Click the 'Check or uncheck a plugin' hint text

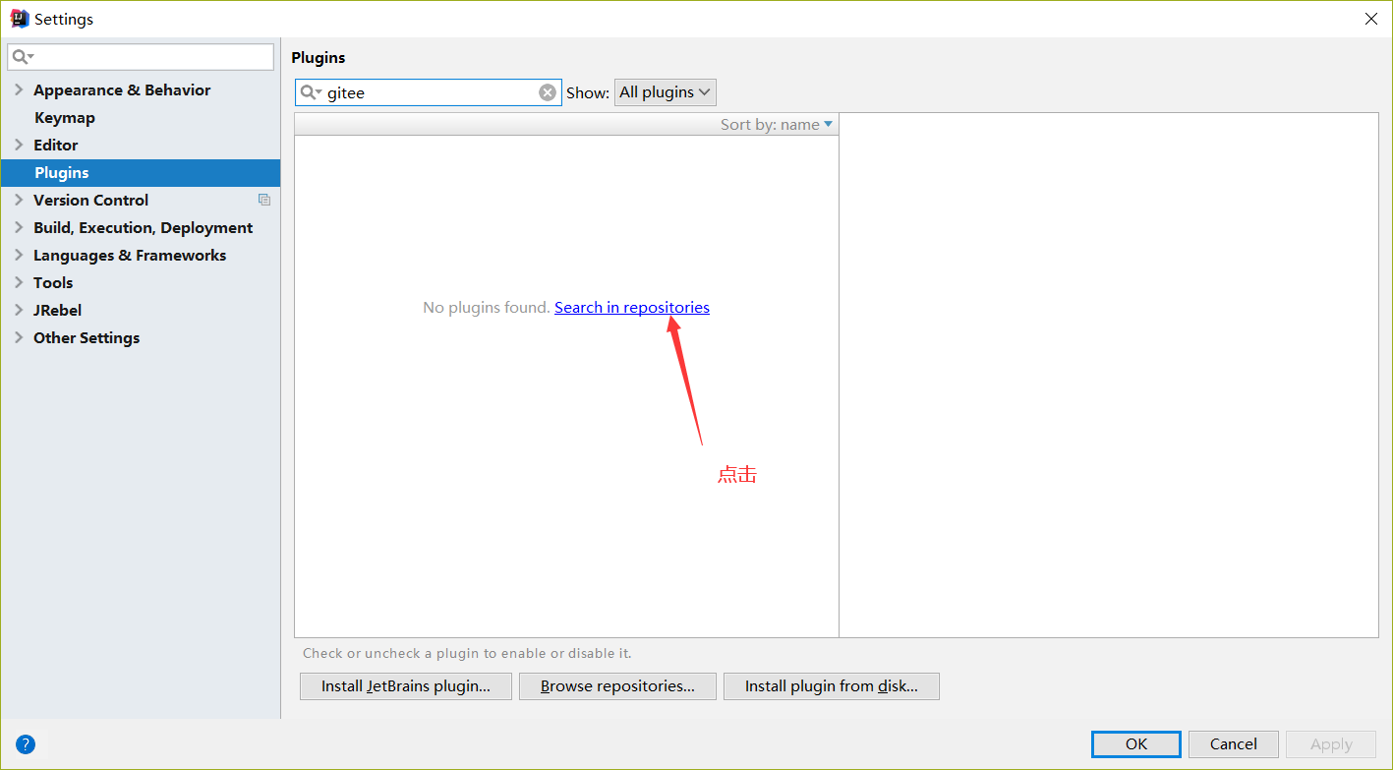click(x=467, y=653)
